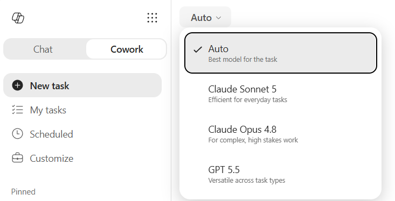The width and height of the screenshot is (395, 201).
Task: Click the clock icon beside Scheduled
Action: [x=17, y=134]
